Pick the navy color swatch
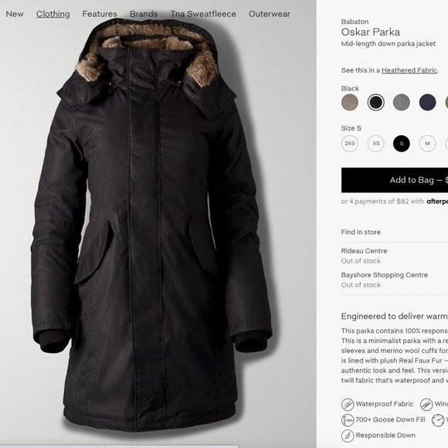 pos(427,102)
